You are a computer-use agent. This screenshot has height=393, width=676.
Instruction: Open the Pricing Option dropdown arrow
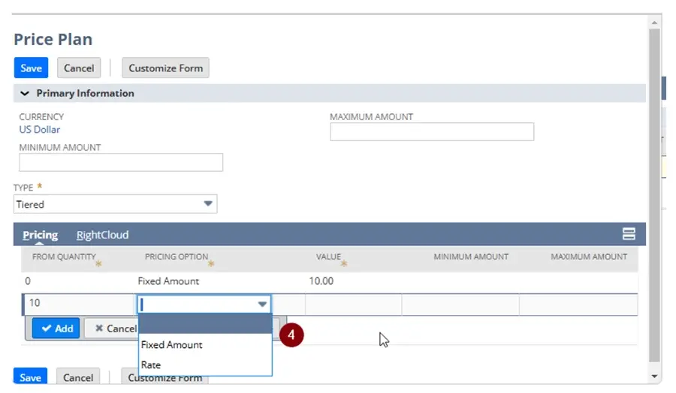tap(262, 304)
